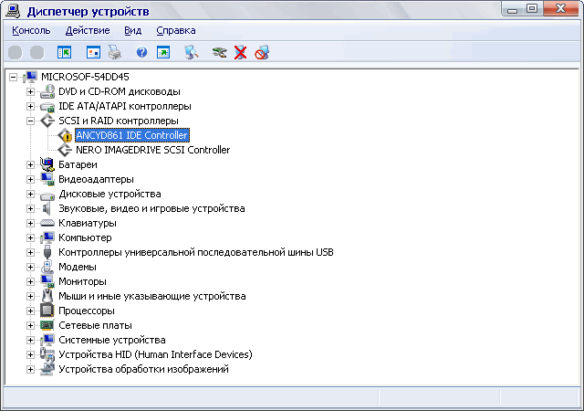Open the Вид menu
Screen dimensions: 584x411
[x=133, y=30]
